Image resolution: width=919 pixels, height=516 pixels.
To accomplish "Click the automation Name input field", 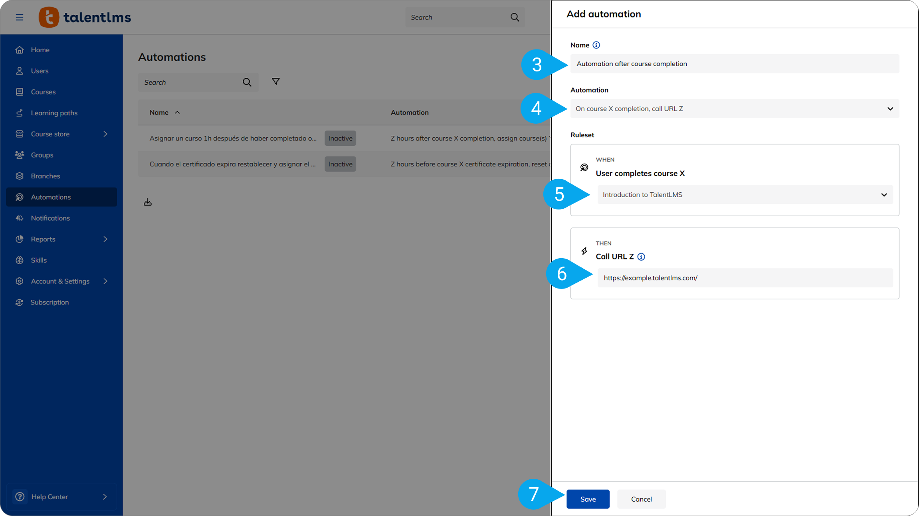I will [734, 64].
